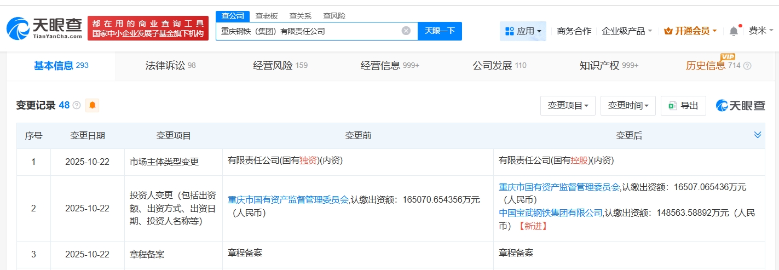This screenshot has width=779, height=270.
Task: Select the 查老板 search mode tab
Action: [267, 16]
